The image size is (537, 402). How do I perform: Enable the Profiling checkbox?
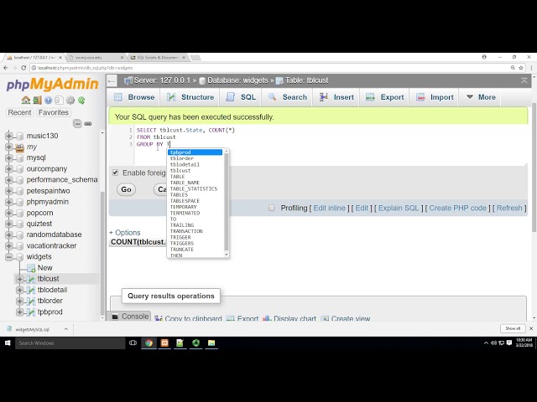click(x=271, y=208)
